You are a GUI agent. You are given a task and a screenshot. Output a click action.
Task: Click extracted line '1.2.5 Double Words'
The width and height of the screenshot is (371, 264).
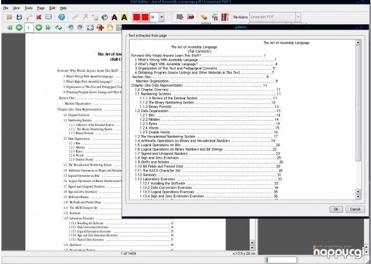[155, 132]
